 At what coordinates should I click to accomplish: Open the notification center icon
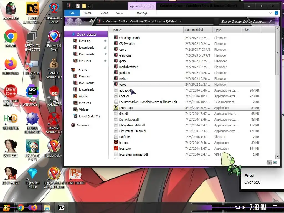275,207
